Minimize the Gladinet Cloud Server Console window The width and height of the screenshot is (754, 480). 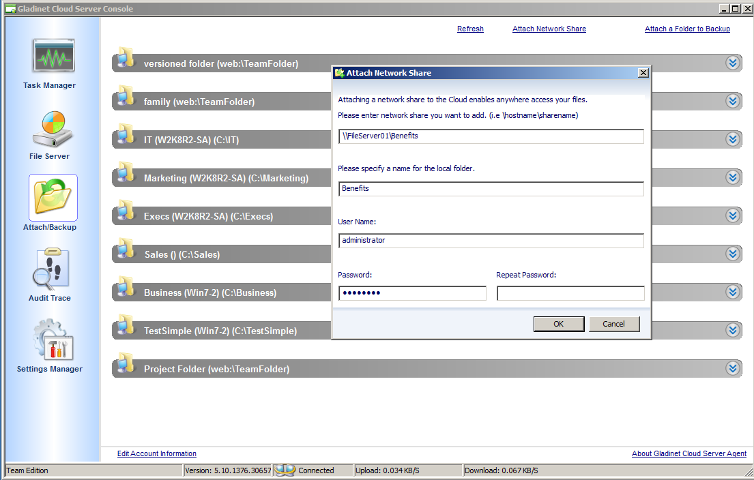coord(724,9)
